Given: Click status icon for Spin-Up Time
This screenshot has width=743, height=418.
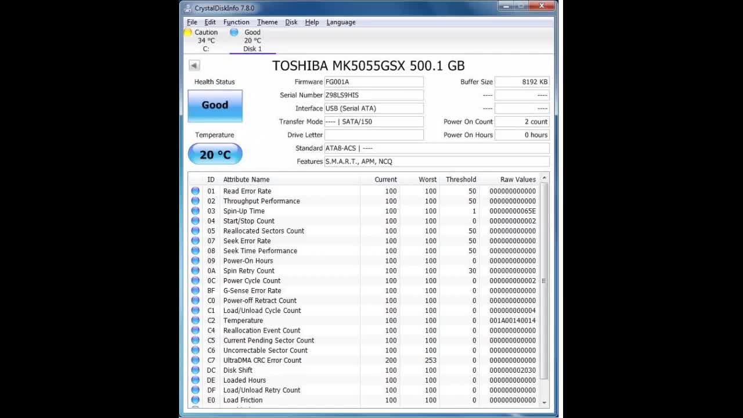Looking at the screenshot, I should point(195,211).
